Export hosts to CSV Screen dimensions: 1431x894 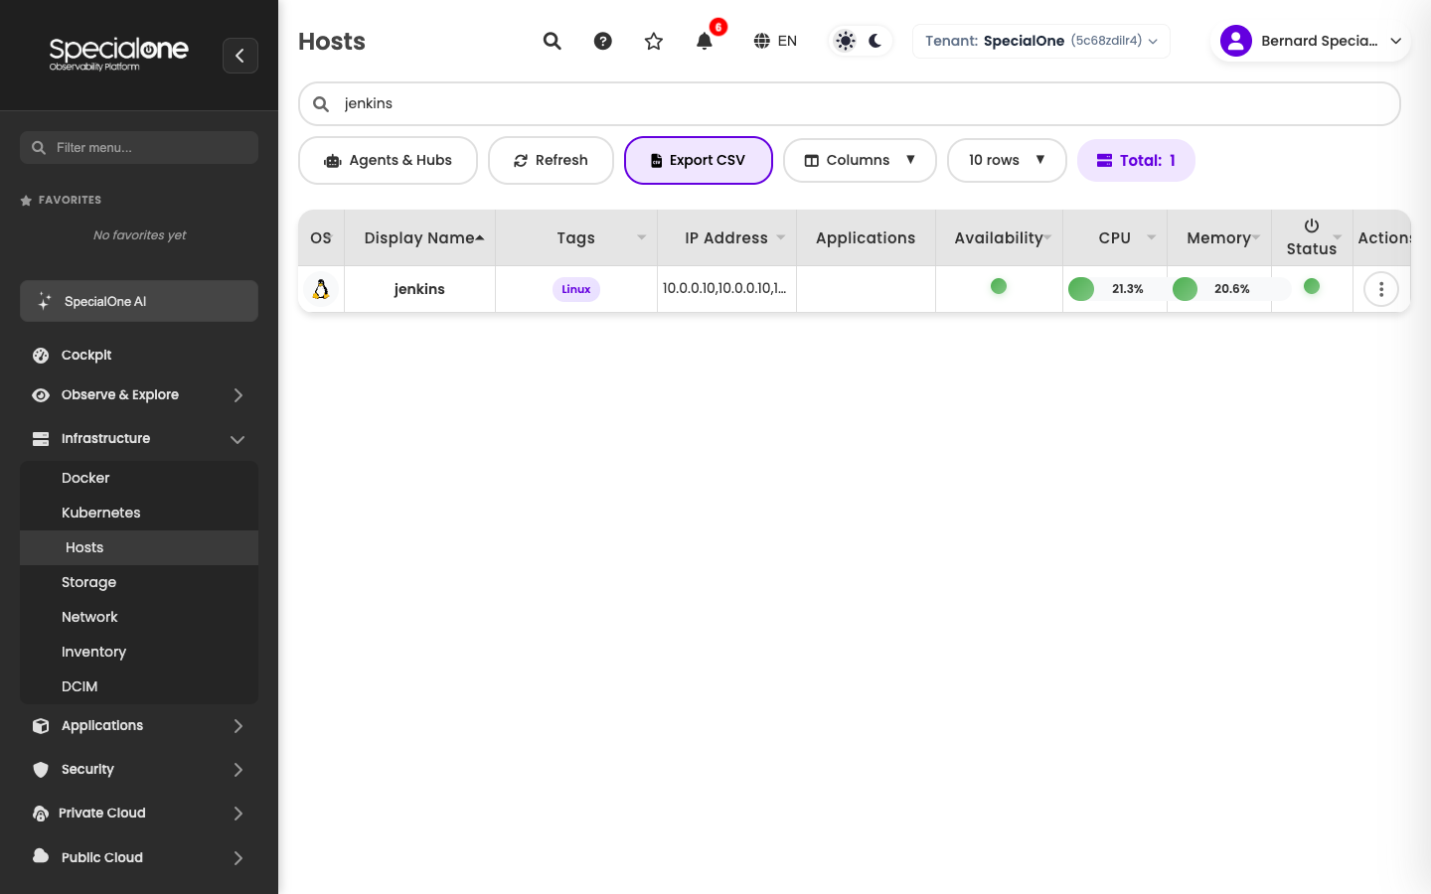[x=699, y=160]
